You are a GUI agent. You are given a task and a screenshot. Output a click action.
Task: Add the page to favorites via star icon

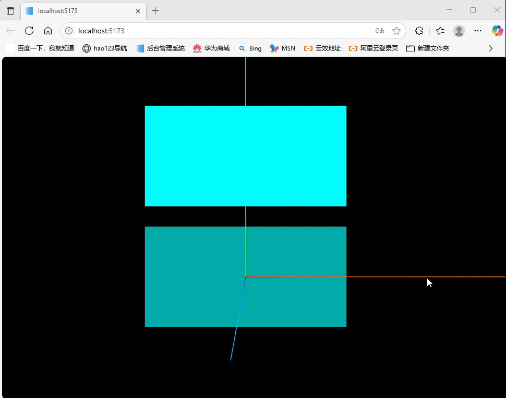396,31
